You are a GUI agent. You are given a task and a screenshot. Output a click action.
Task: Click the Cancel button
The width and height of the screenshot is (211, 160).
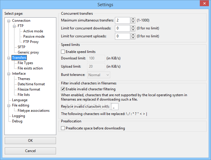pos(30,151)
